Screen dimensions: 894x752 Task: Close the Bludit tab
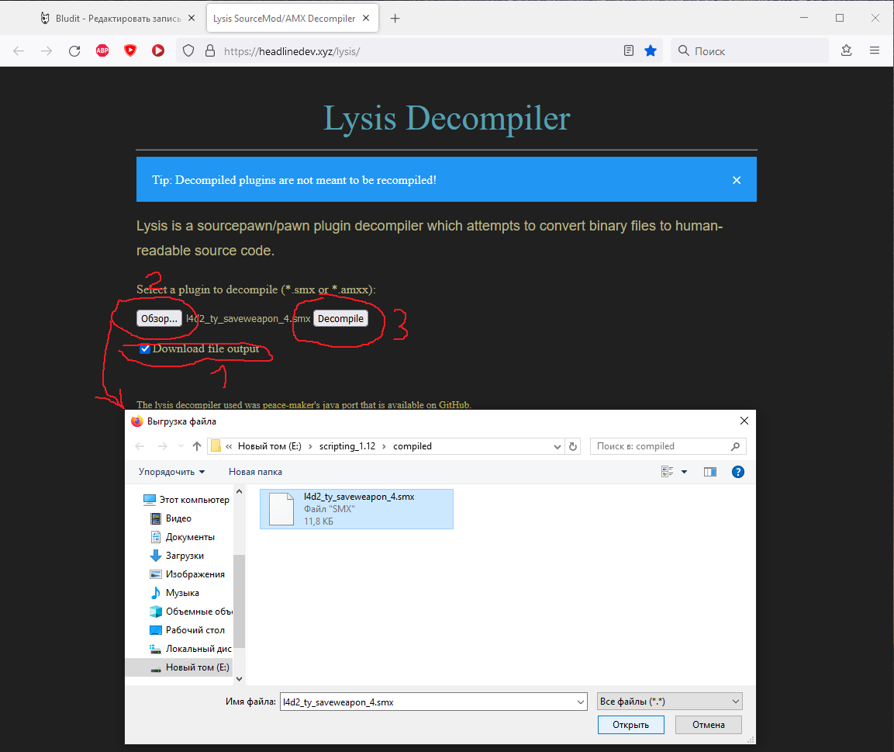click(x=192, y=19)
